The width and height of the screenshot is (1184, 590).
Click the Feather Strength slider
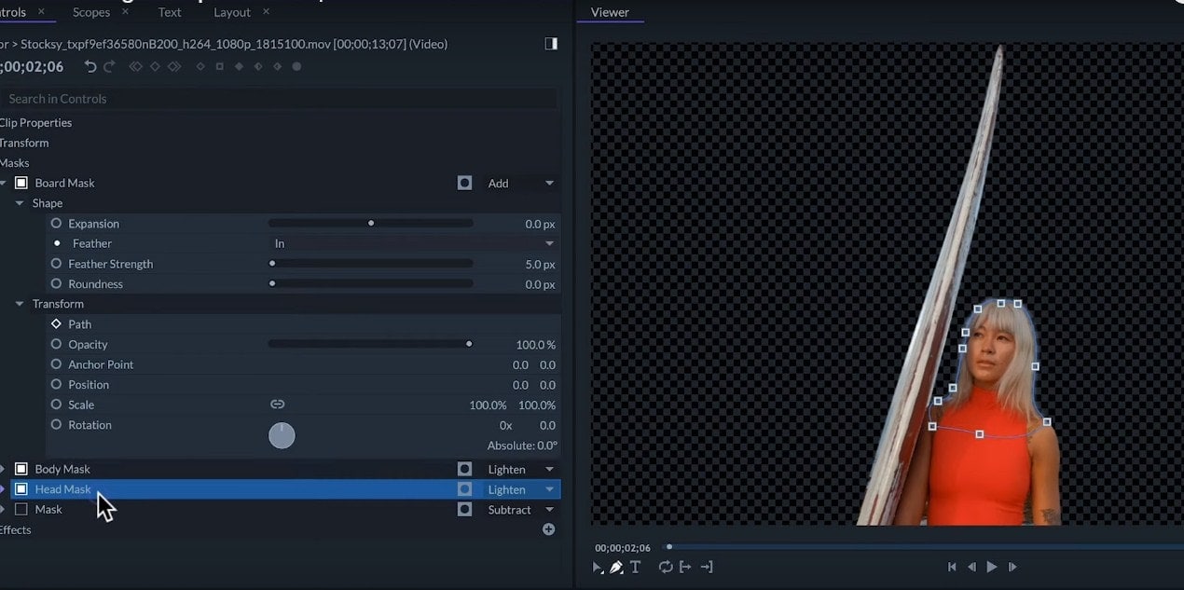(371, 264)
